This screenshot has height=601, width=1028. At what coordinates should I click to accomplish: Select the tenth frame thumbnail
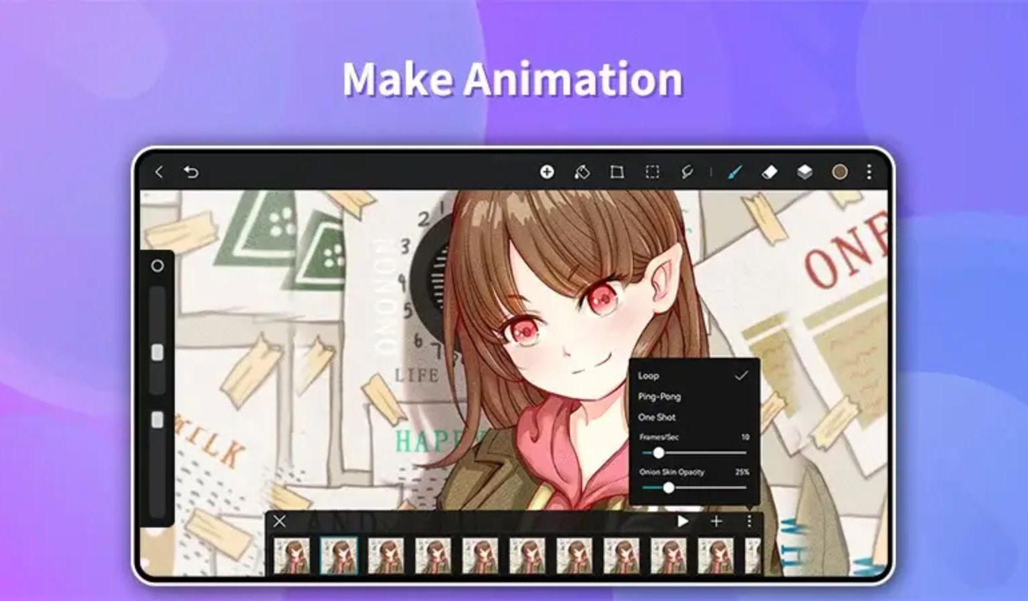(716, 556)
